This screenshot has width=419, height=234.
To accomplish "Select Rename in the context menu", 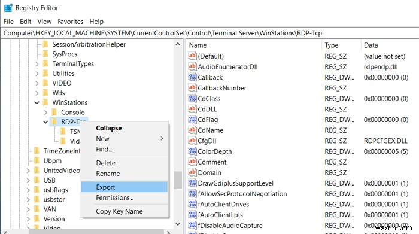I will [125, 174].
